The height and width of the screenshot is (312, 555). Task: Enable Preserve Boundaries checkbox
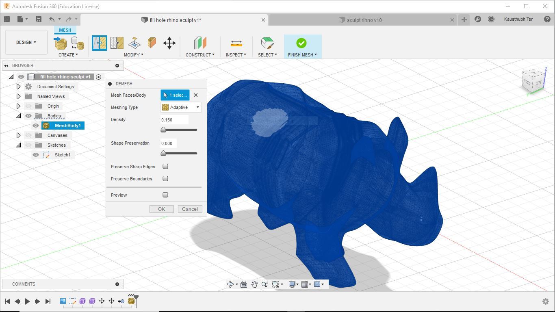pos(165,179)
